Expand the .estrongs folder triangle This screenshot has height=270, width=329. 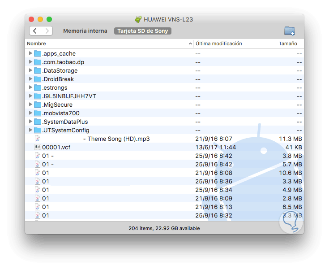pos(30,87)
